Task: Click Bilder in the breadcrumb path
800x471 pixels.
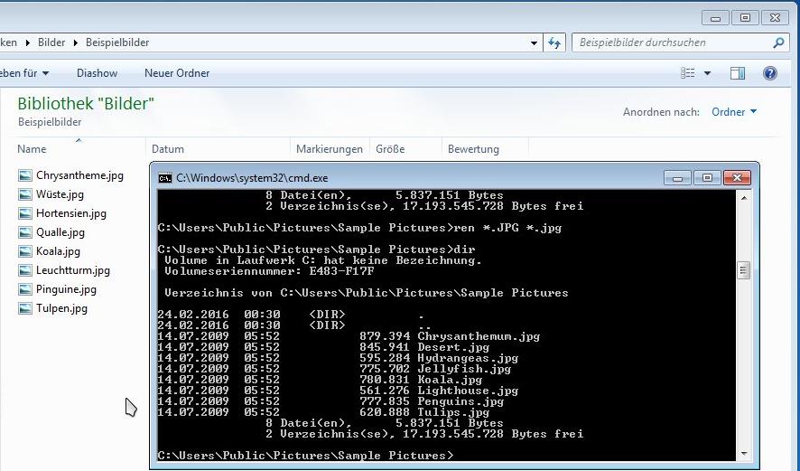Action: [51, 42]
